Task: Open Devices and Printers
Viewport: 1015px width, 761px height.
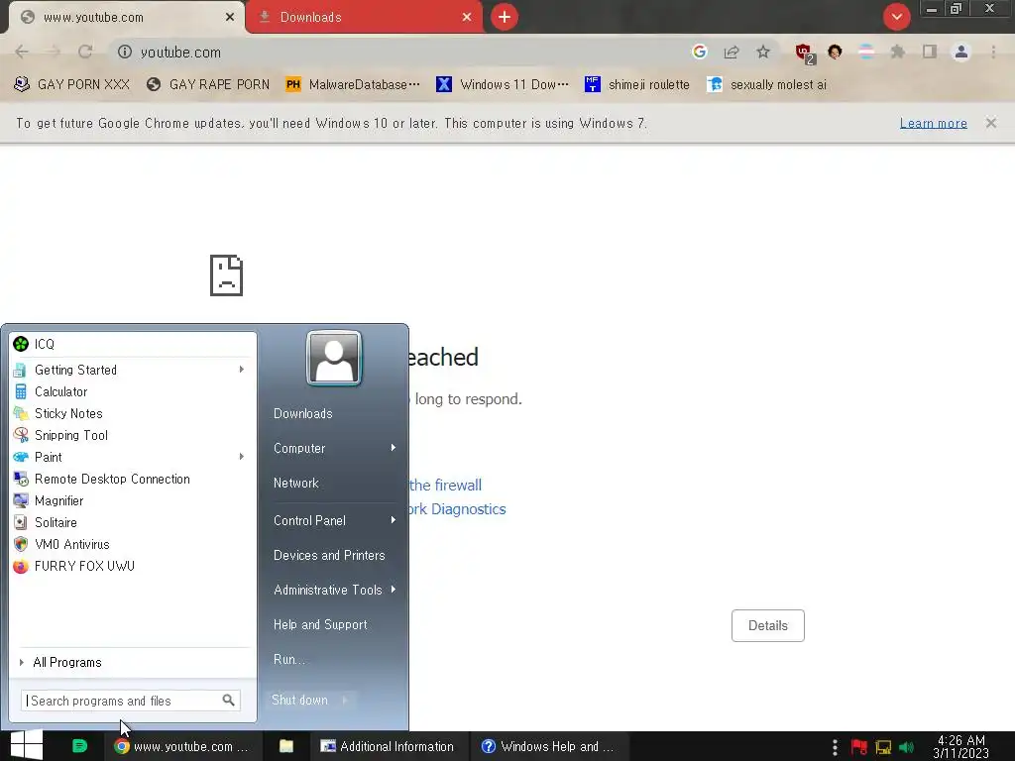Action: pyautogui.click(x=329, y=555)
